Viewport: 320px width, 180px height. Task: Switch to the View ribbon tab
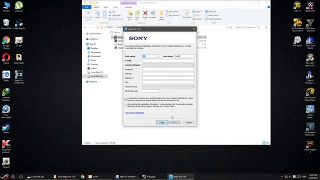[x=115, y=7]
